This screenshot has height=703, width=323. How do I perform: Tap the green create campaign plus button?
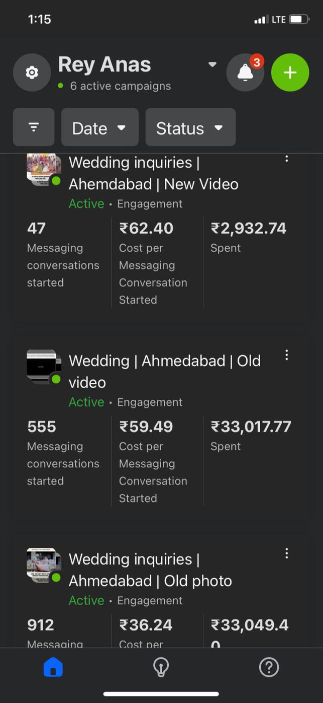[290, 73]
